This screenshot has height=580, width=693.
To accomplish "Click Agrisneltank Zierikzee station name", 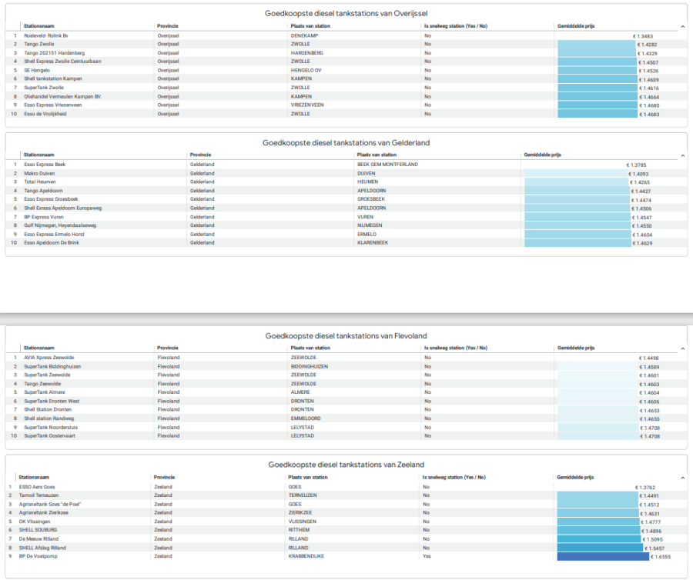I will (43, 512).
